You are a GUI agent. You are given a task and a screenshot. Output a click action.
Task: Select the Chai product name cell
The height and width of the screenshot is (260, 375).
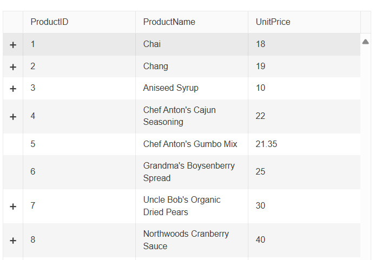152,44
